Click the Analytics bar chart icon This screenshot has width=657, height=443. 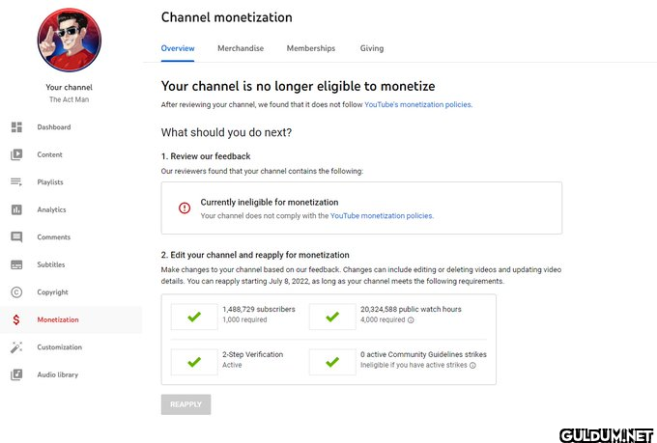(16, 209)
